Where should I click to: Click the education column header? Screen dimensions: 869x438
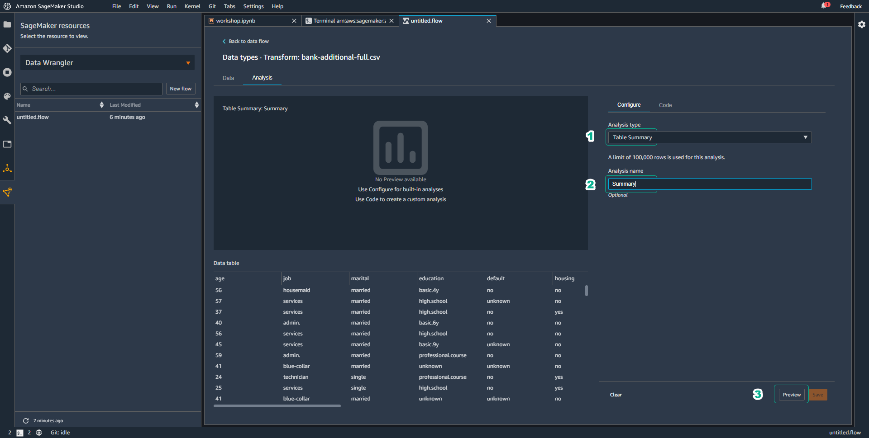click(x=451, y=278)
